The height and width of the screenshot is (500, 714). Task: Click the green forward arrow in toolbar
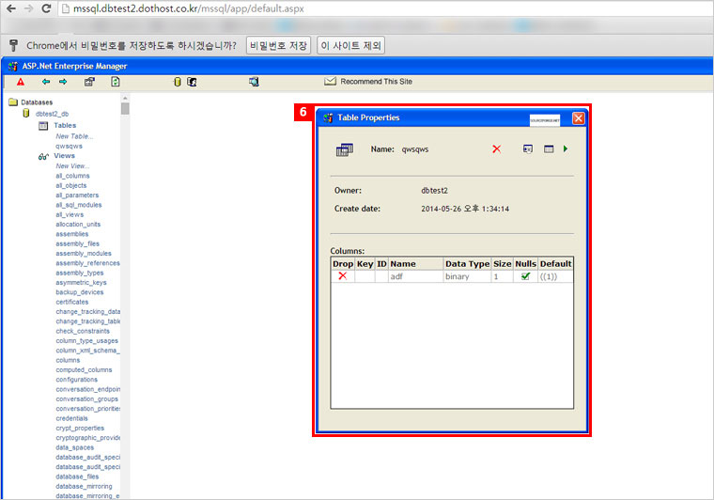coord(63,82)
